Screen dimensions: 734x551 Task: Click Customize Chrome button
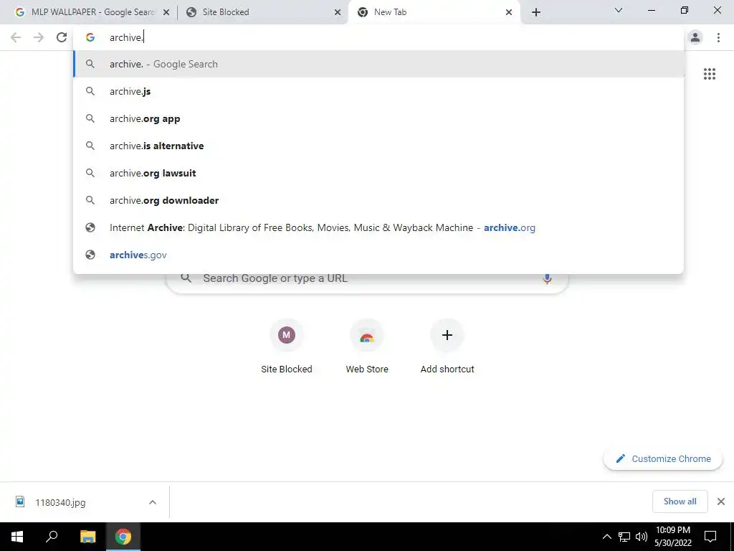pyautogui.click(x=663, y=458)
